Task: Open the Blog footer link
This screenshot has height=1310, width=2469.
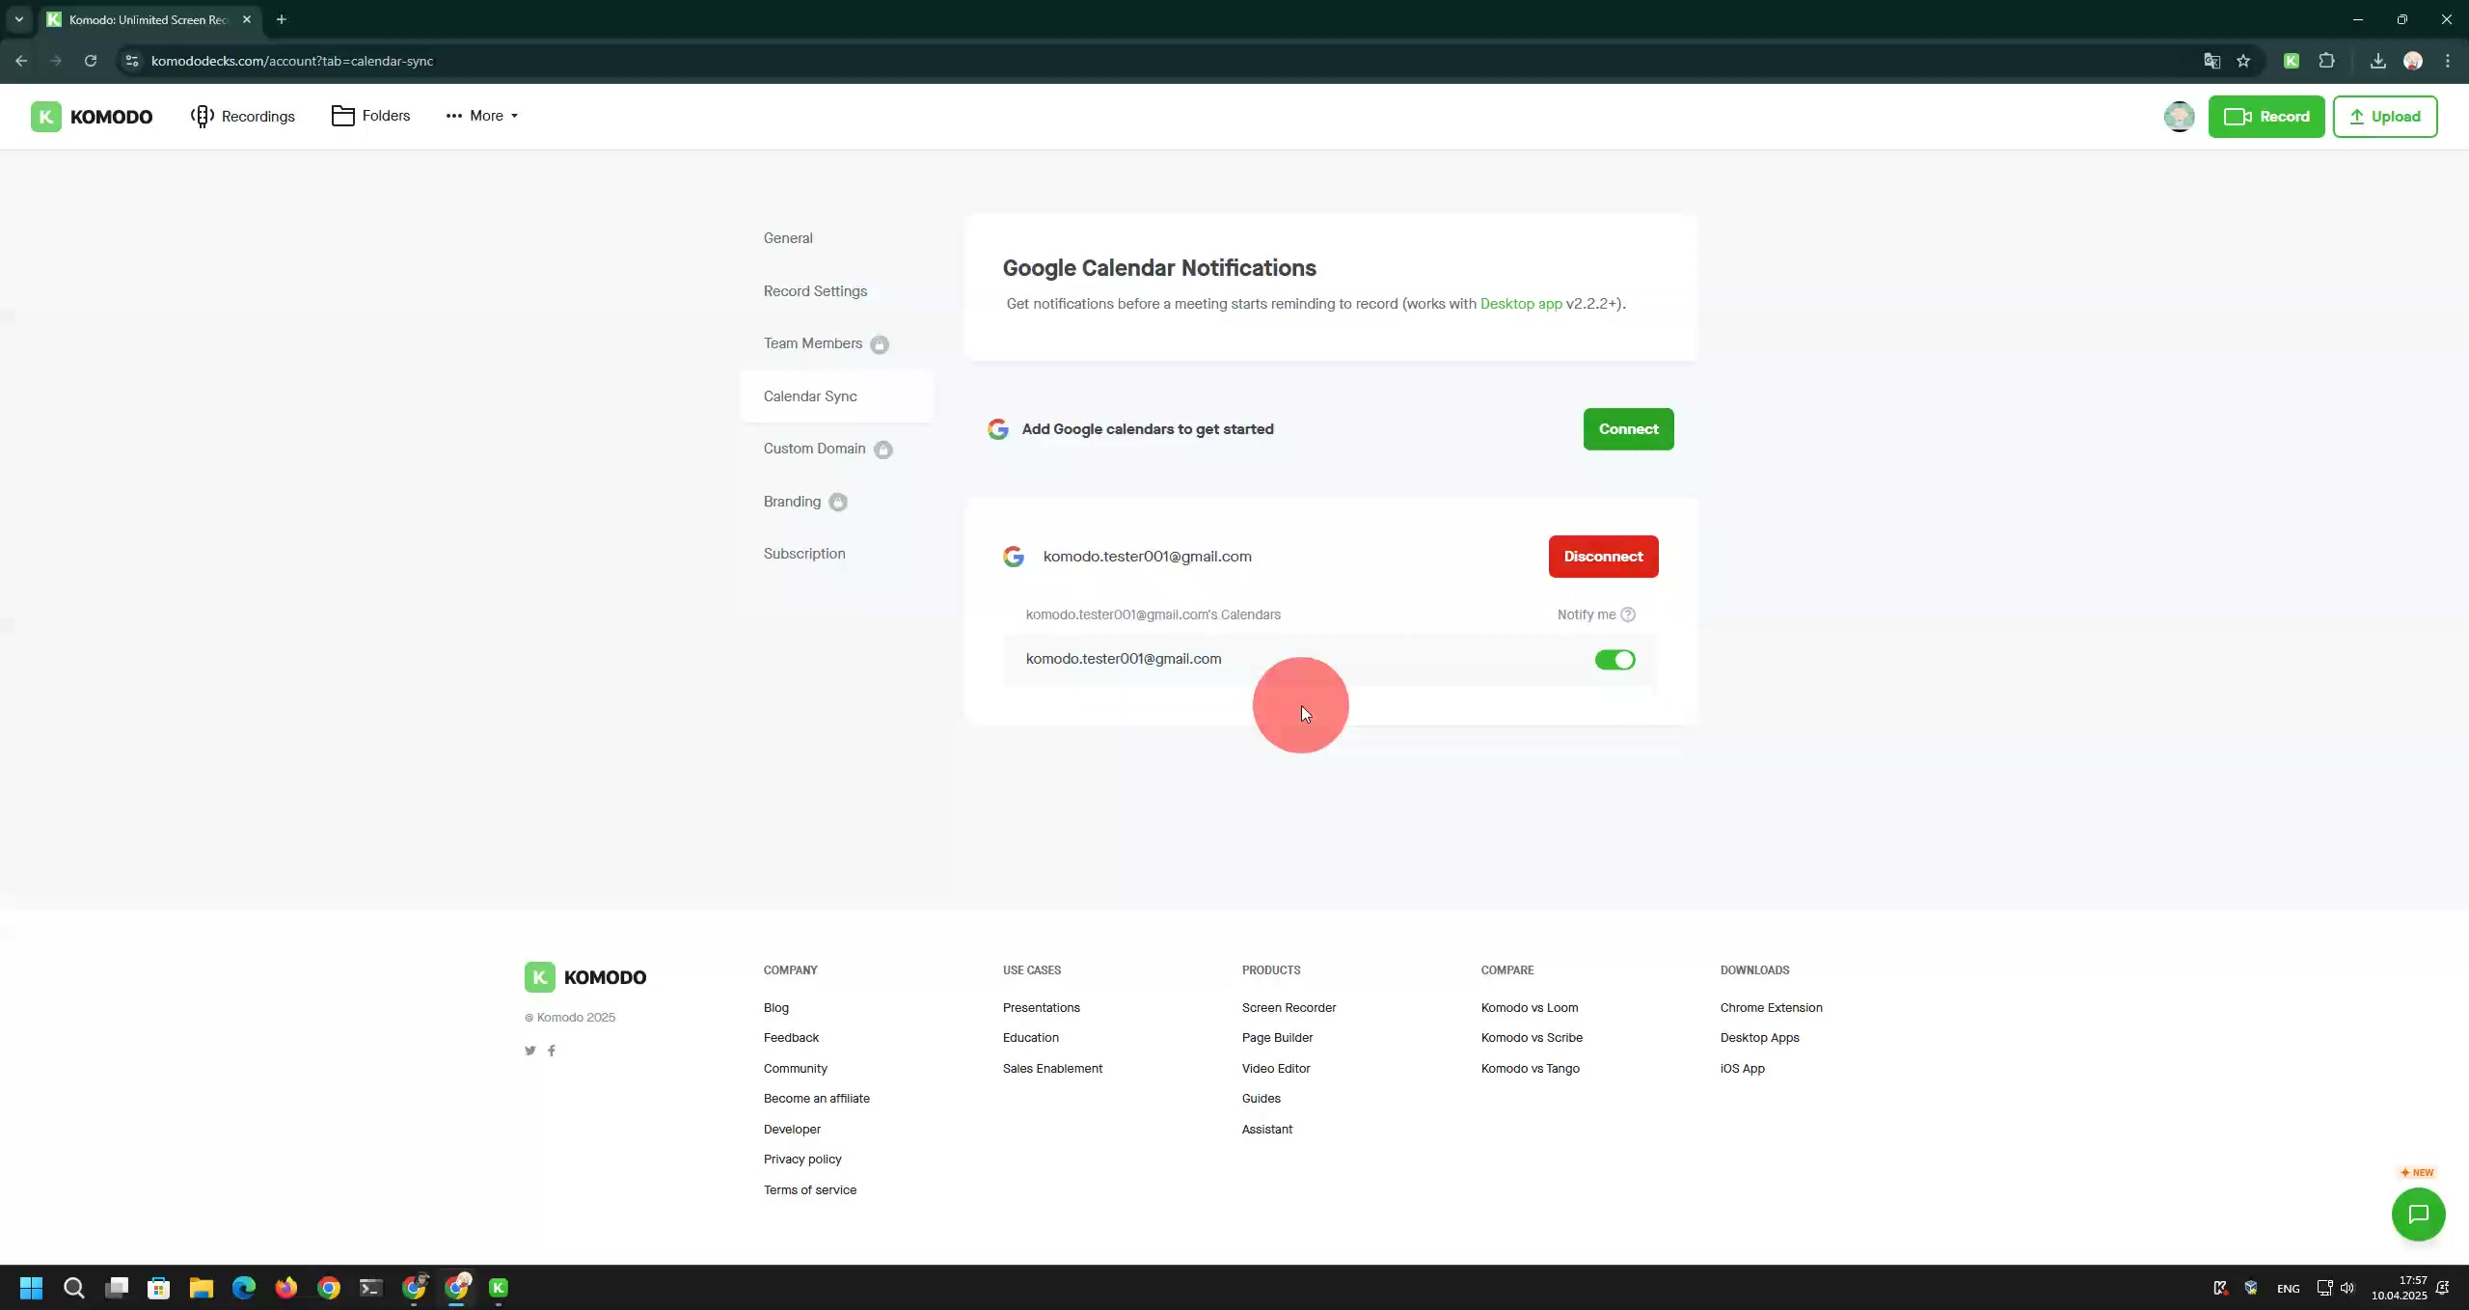Action: pyautogui.click(x=776, y=1008)
